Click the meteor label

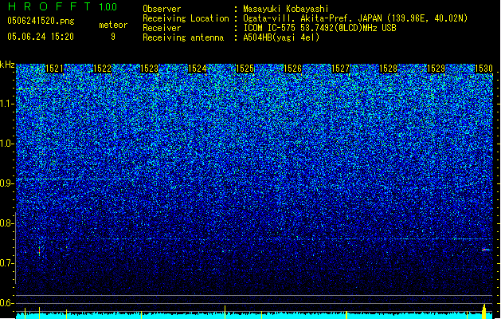point(113,25)
